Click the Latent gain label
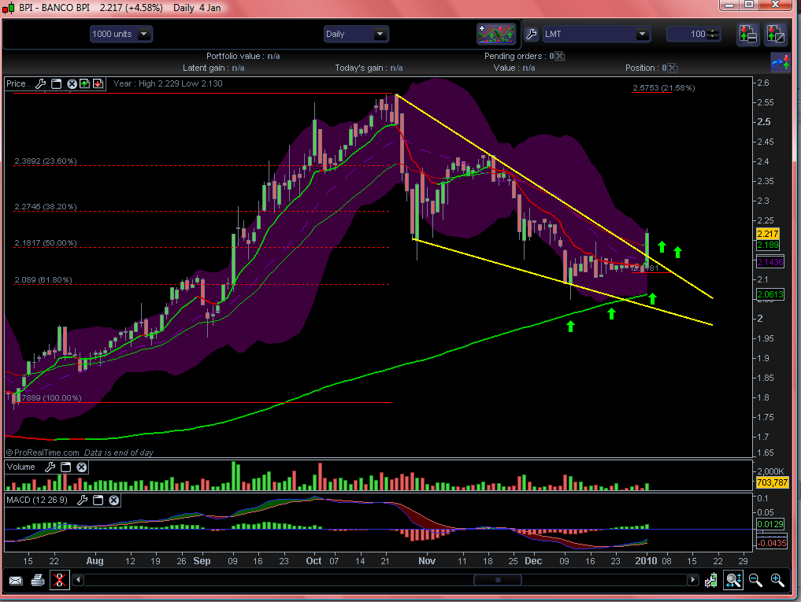The height and width of the screenshot is (602, 801). click(206, 68)
